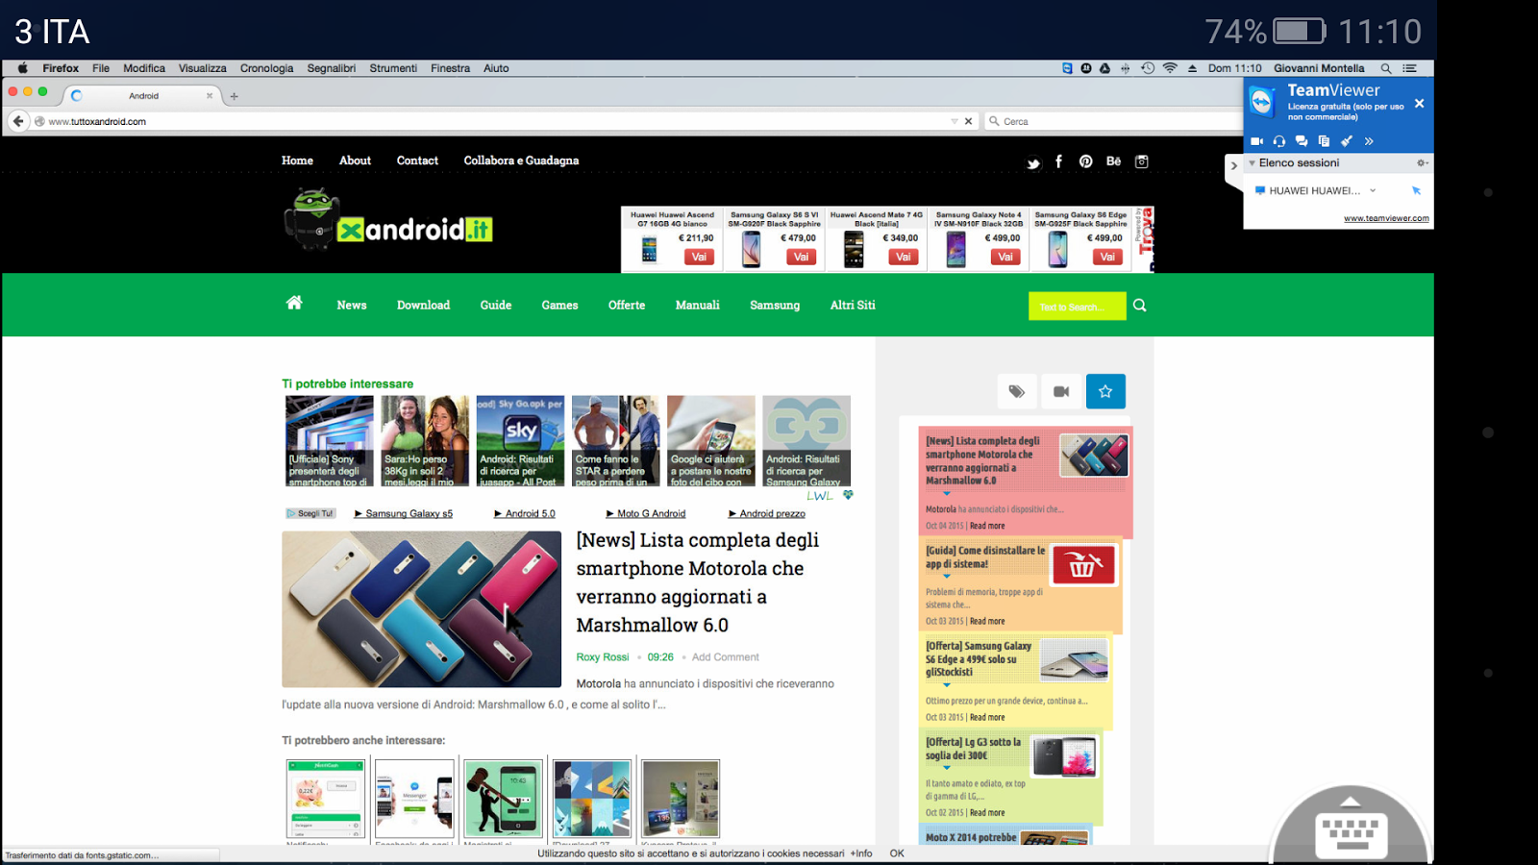The width and height of the screenshot is (1538, 865).
Task: Click the remote control cursor icon for HUAWEI
Action: [x=1416, y=190]
